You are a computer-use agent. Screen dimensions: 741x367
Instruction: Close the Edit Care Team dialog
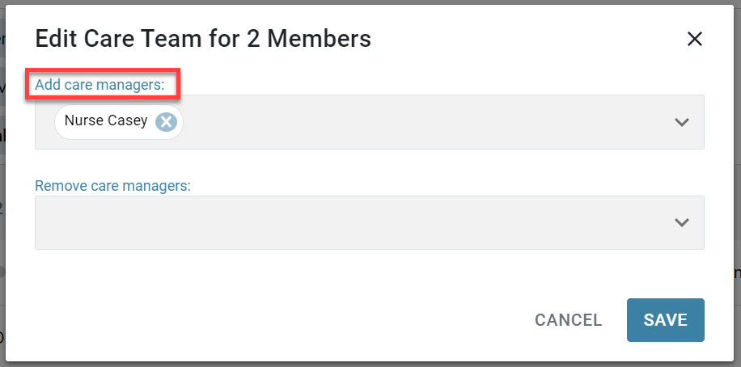[x=695, y=39]
